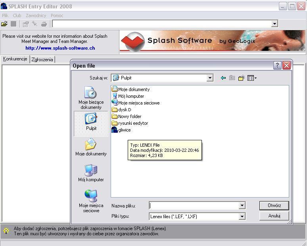Open the Plik menu

click(x=5, y=15)
